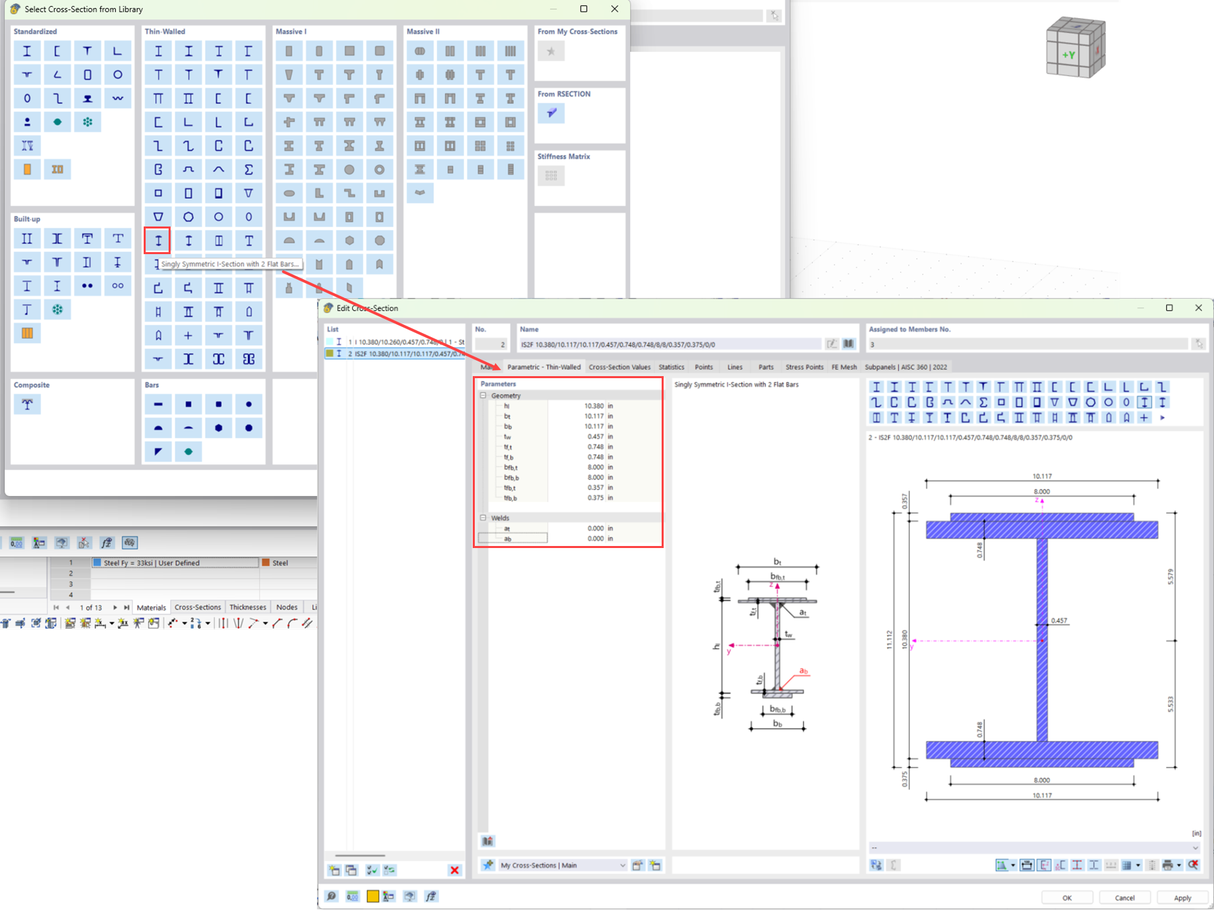Click the edit name icon beside Name field

coord(832,344)
